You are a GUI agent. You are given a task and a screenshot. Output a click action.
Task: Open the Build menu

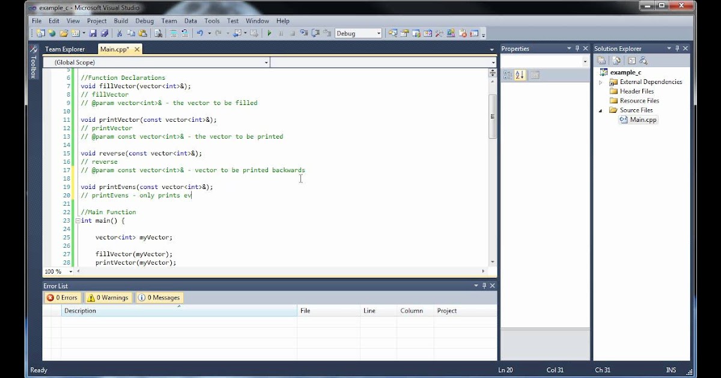click(121, 21)
